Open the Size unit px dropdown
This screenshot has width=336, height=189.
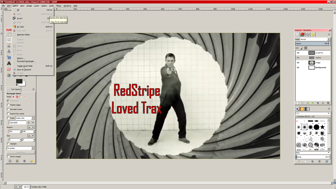(x=31, y=136)
